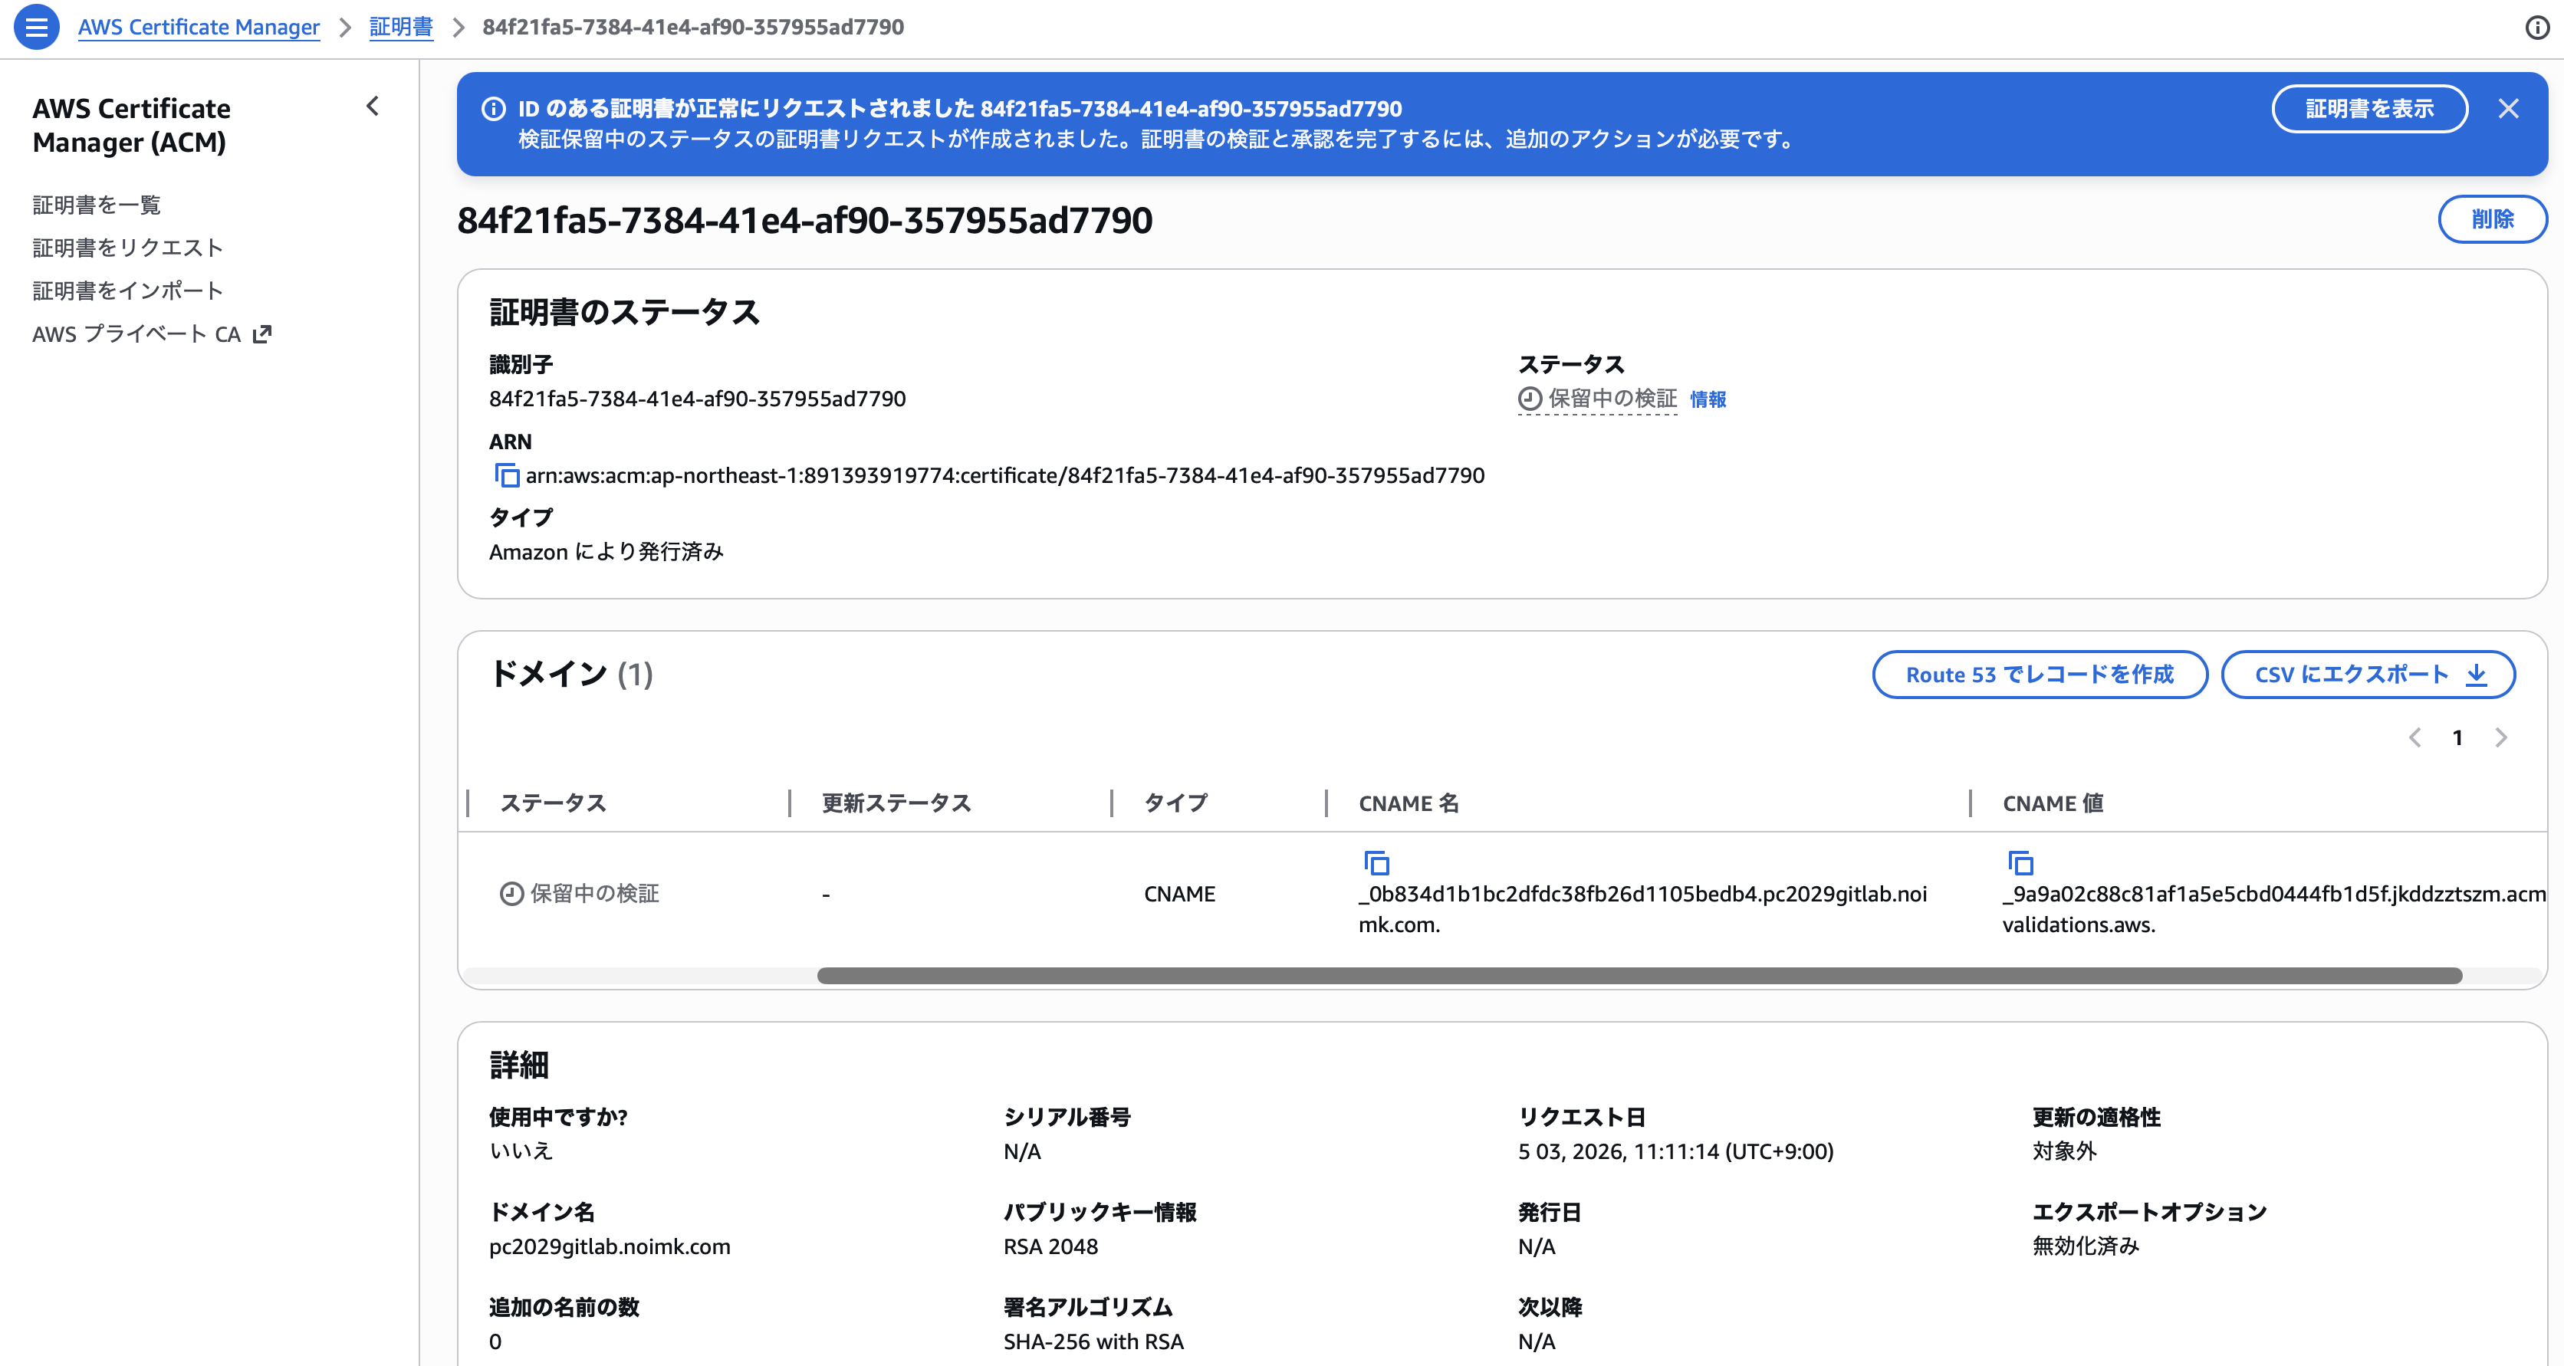
Task: Go to 証明書 breadcrumb link
Action: 401,27
